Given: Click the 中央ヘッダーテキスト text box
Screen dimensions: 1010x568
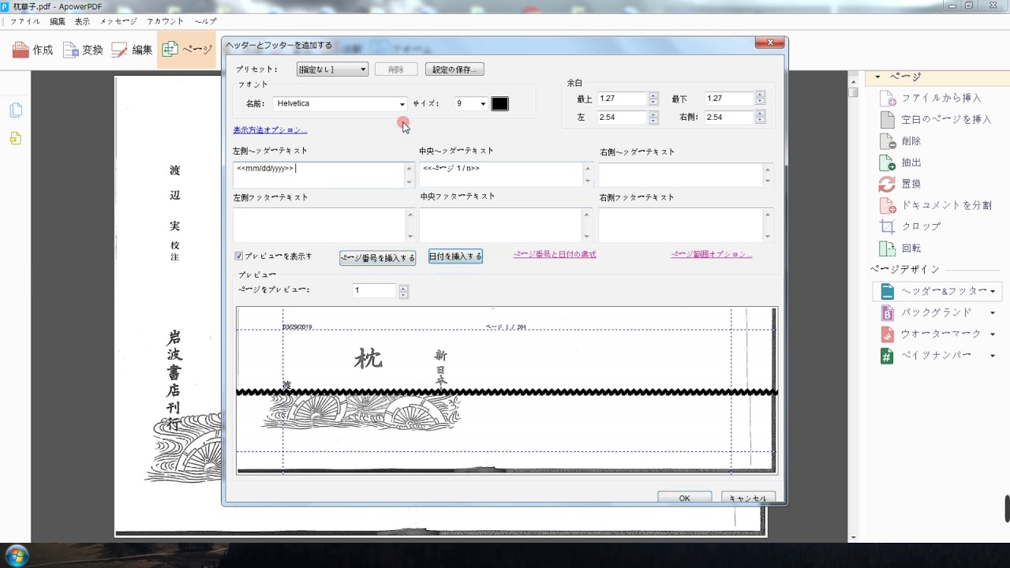Looking at the screenshot, I should 507,175.
